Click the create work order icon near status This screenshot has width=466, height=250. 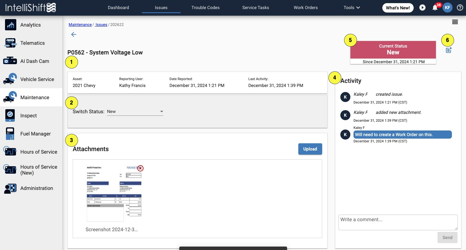click(449, 50)
